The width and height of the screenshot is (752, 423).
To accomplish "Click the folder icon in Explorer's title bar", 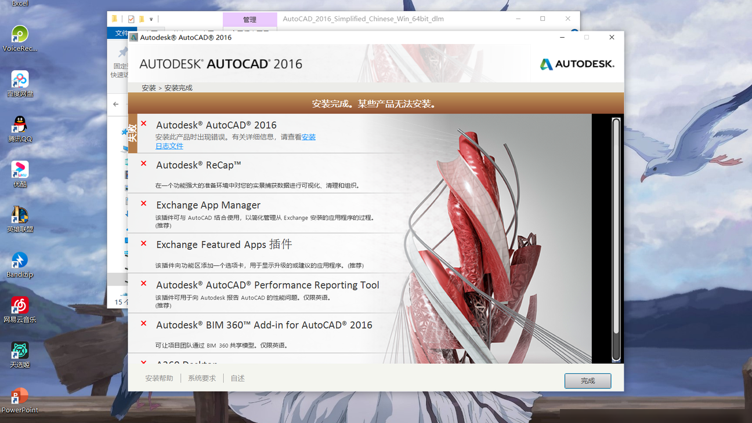I will pos(114,19).
